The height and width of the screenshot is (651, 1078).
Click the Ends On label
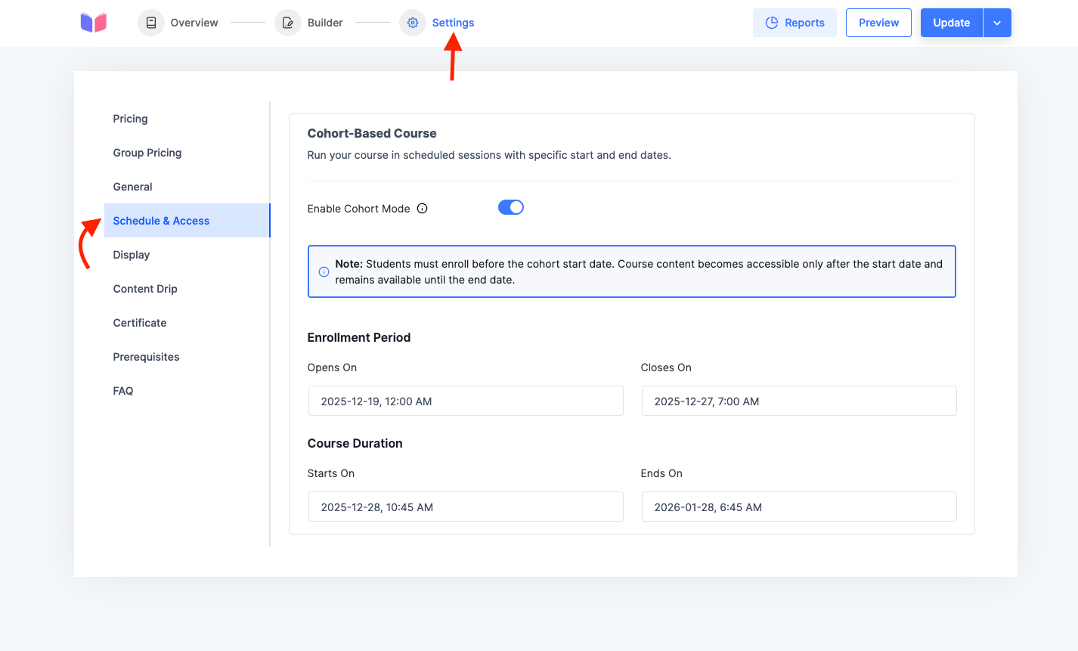pos(661,473)
